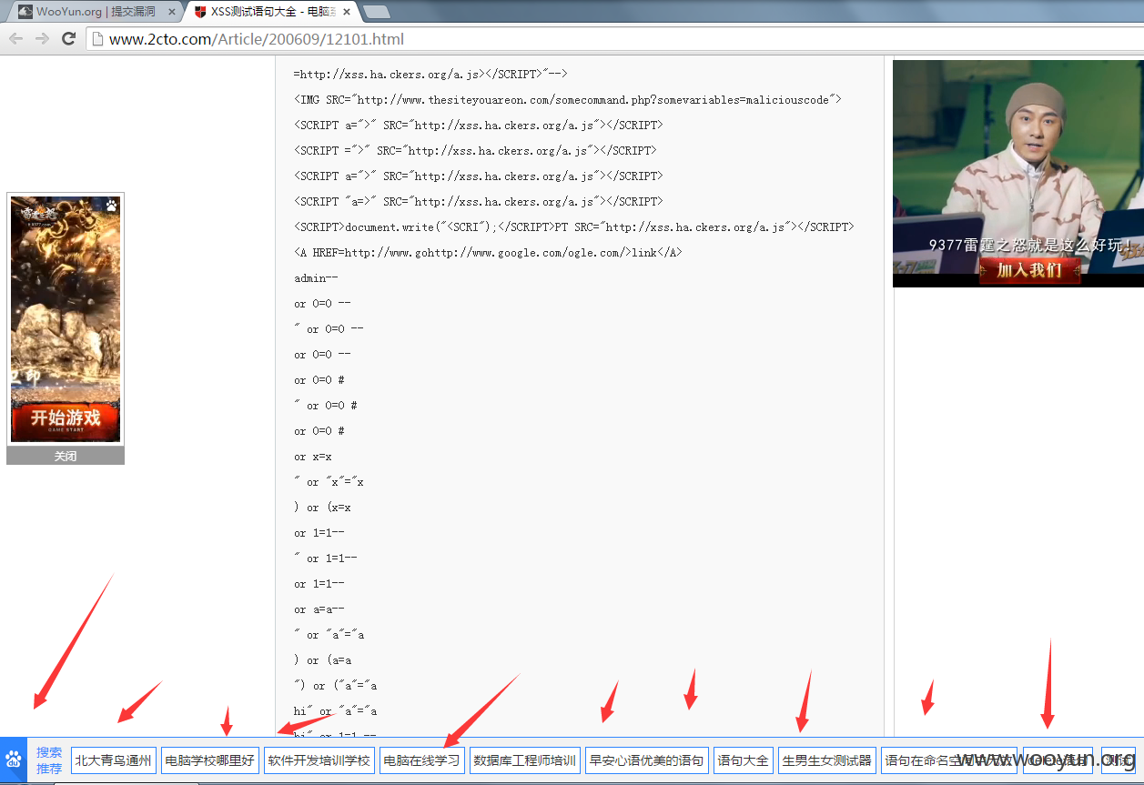Click the paw icon on left game ad
The height and width of the screenshot is (785, 1144).
coord(111,206)
